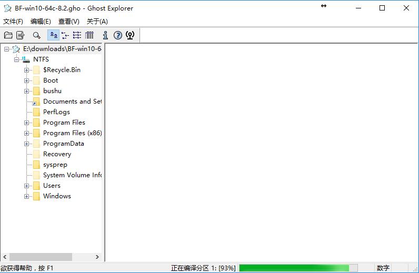Expand the bushu folder
This screenshot has height=273, width=419.
click(26, 91)
